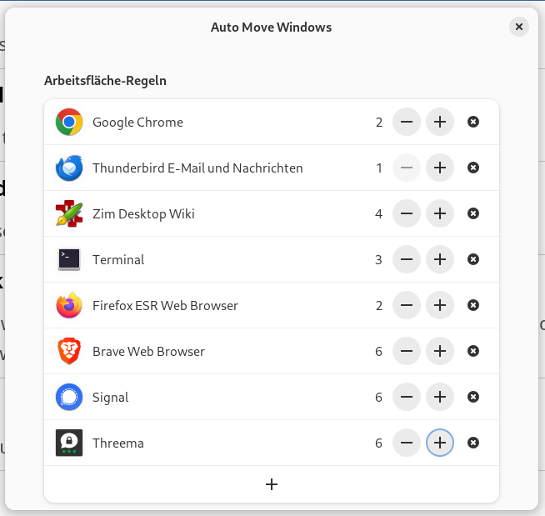This screenshot has width=545, height=516.
Task: Click the Brave Web Browser icon
Action: point(69,352)
